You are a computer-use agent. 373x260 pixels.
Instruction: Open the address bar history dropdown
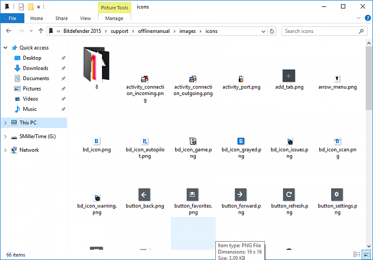click(x=263, y=31)
